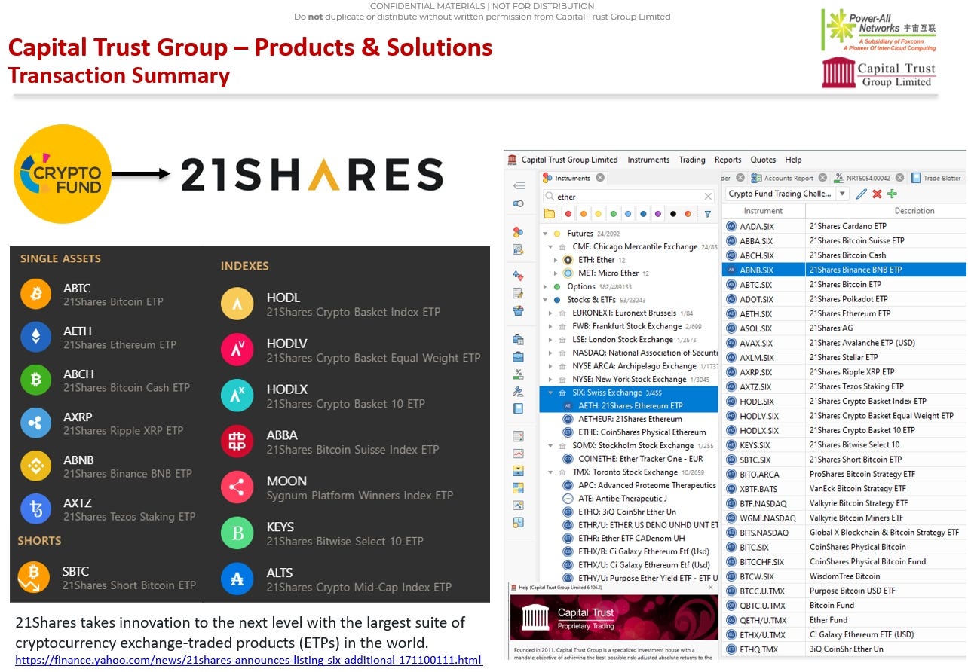This screenshot has height=672, width=968.
Task: Expand the Options tree node
Action: (x=545, y=287)
